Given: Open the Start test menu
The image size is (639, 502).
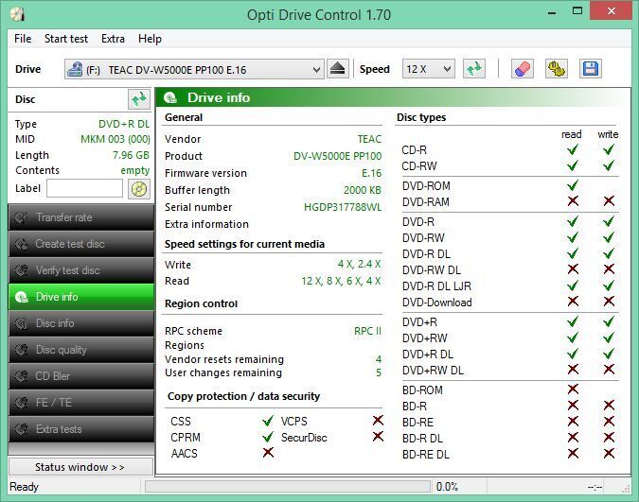Looking at the screenshot, I should pos(66,39).
